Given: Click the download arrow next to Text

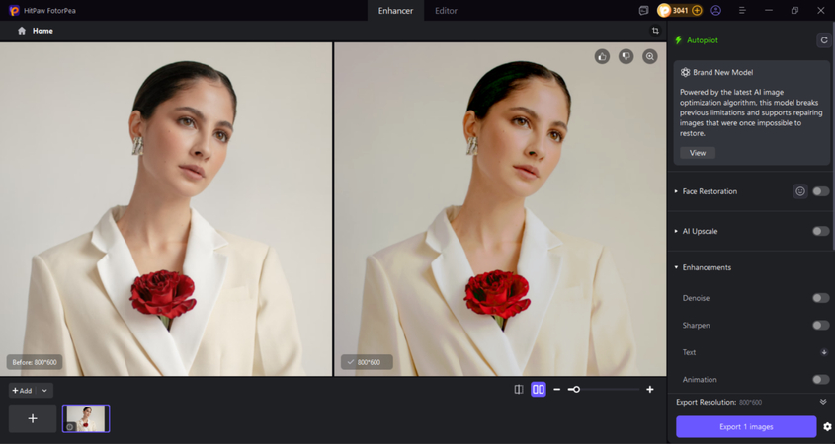Looking at the screenshot, I should tap(824, 352).
